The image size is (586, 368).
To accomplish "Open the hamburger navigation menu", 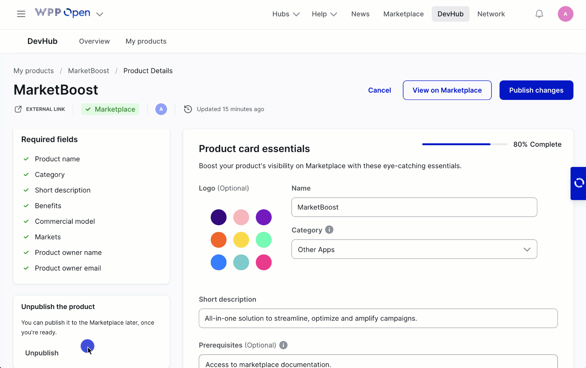I will 21,14.
